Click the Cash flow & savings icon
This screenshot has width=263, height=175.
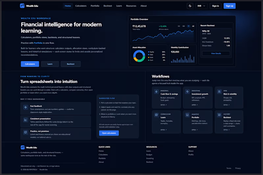tap(156, 92)
